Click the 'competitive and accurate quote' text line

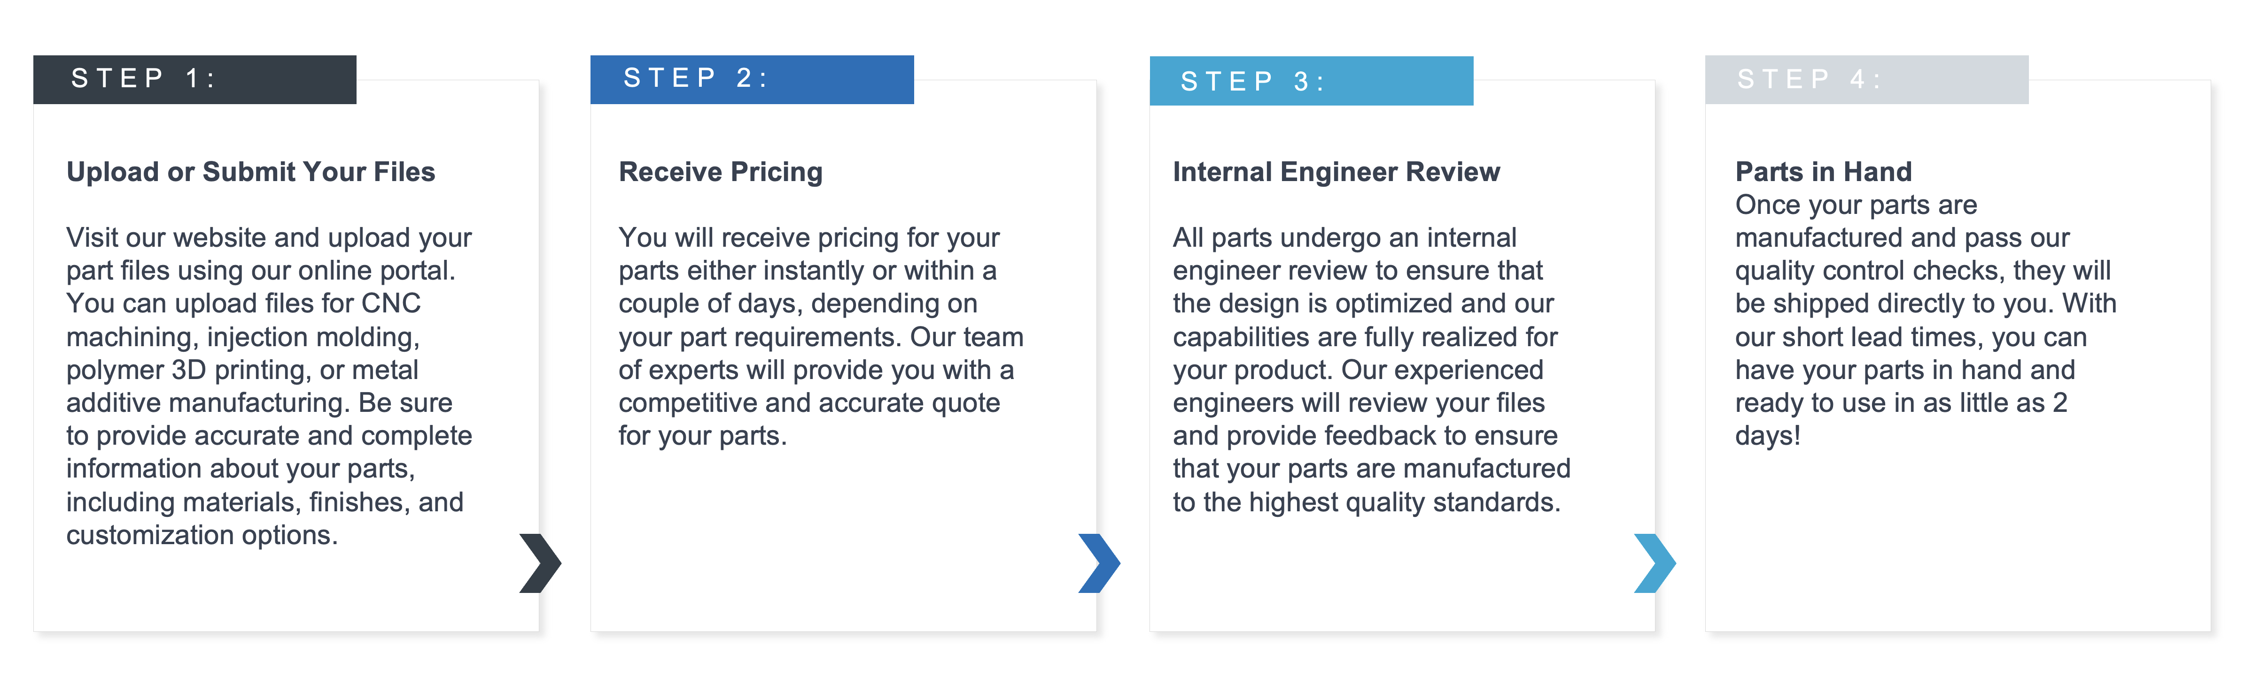point(809,402)
